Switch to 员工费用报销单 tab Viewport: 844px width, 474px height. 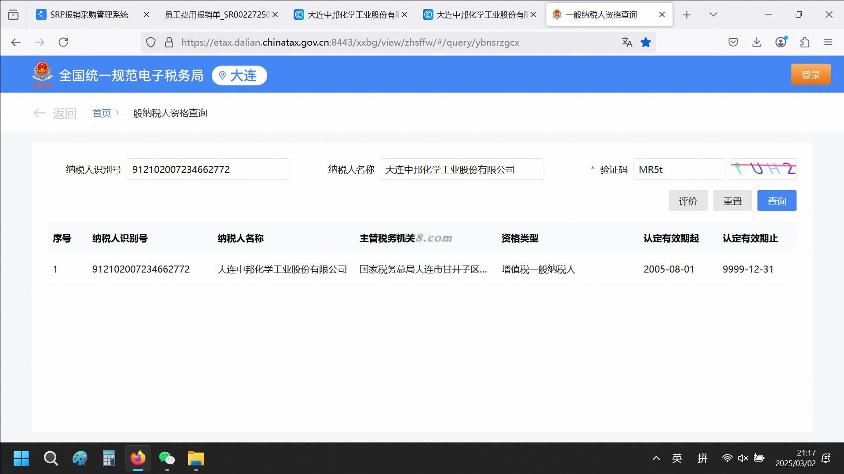point(218,15)
